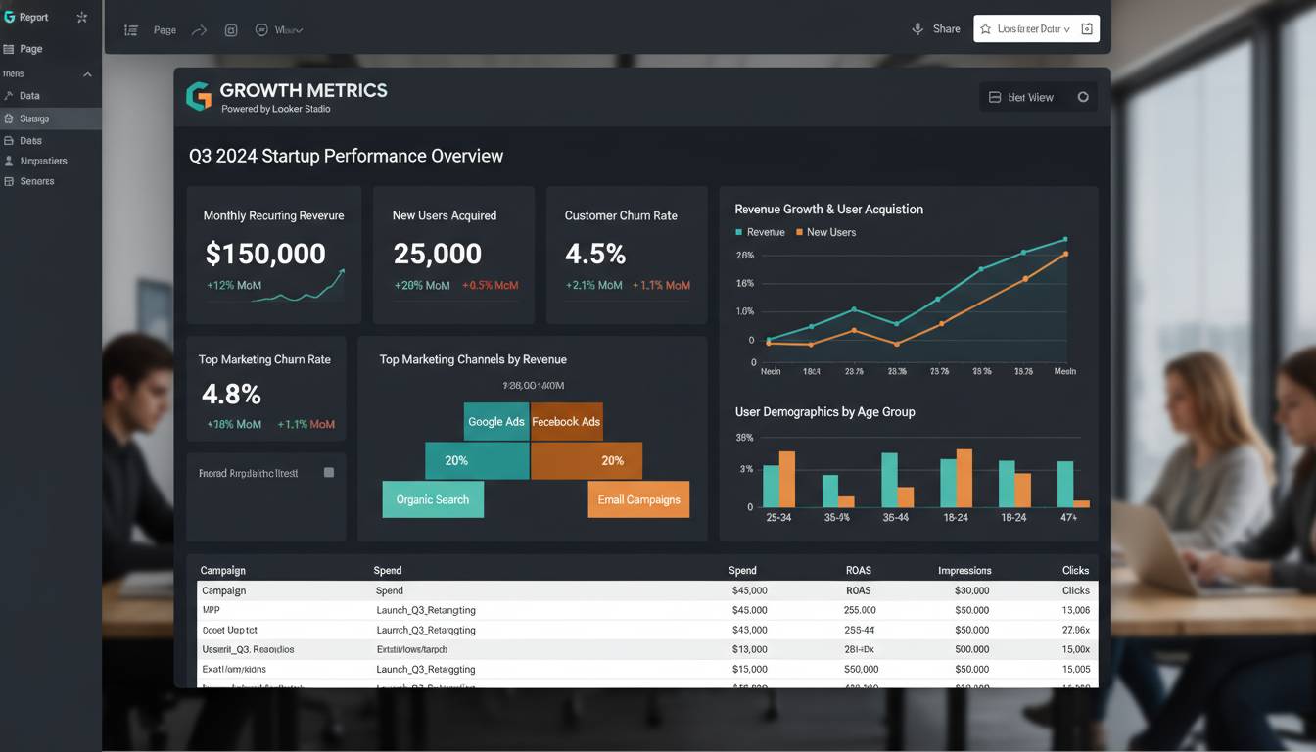
Task: Click the Organic Search block in channels chart
Action: (432, 499)
